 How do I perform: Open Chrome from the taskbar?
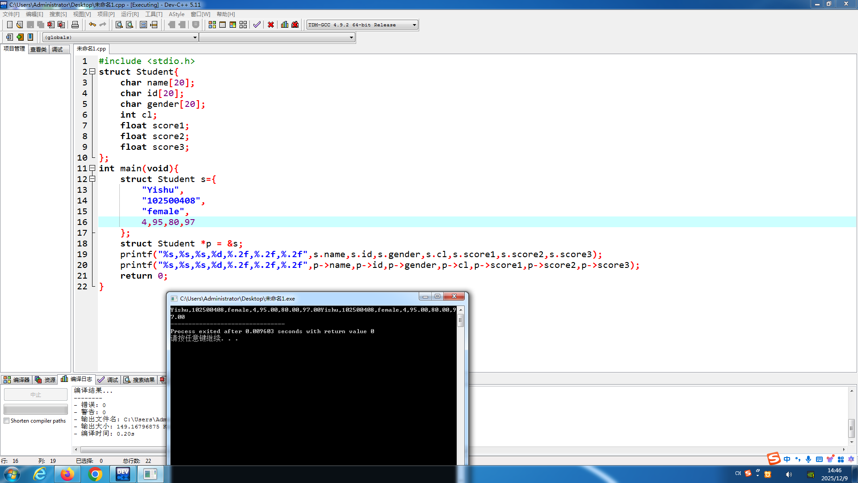[95, 474]
